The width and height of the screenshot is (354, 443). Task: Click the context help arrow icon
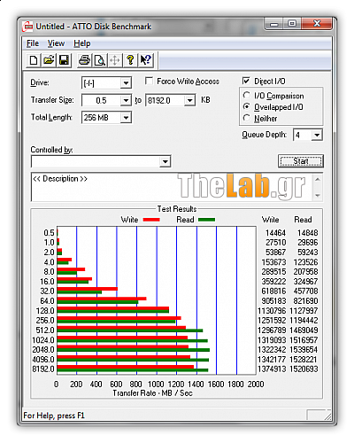(146, 60)
